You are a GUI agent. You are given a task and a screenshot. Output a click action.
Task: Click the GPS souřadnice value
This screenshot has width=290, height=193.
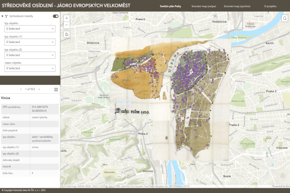pos(40,109)
